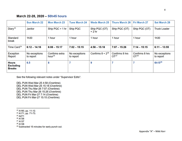The image size is (182, 141).
Task: Click the "50h45 hours" total in heading
Action: [57, 16]
